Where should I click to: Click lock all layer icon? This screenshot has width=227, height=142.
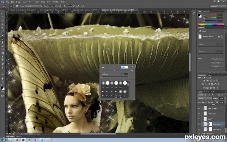(212, 103)
